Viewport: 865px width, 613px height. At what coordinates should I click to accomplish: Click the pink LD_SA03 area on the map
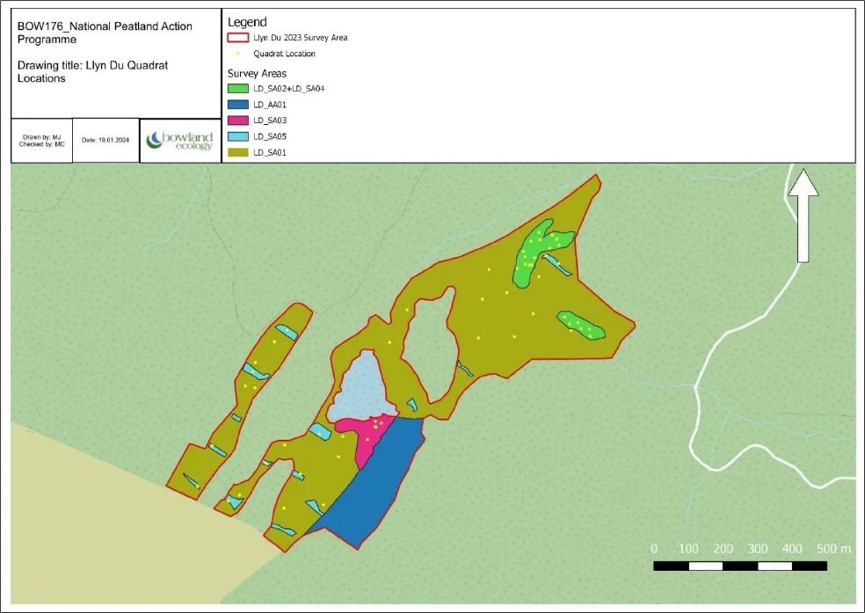369,434
